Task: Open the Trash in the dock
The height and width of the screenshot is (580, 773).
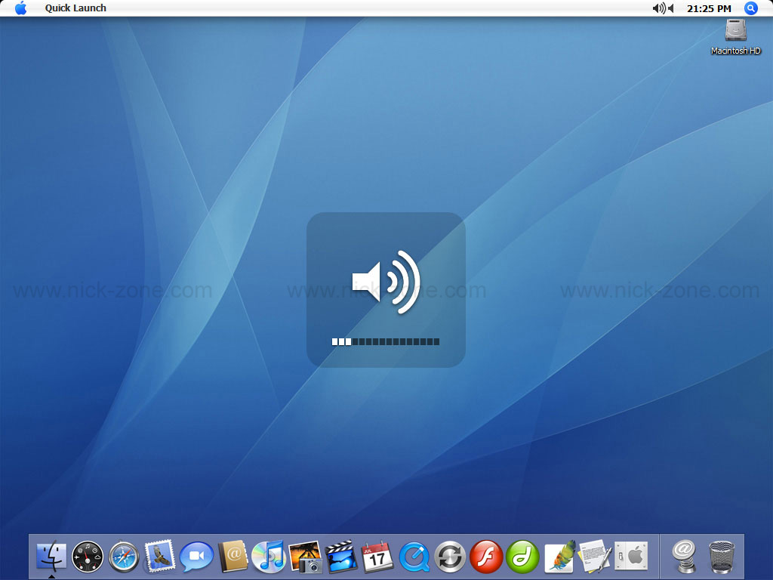Action: [x=721, y=557]
